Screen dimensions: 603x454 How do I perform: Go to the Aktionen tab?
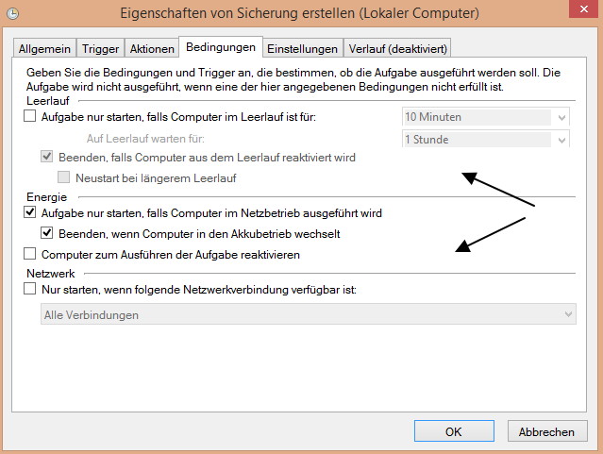pyautogui.click(x=151, y=48)
